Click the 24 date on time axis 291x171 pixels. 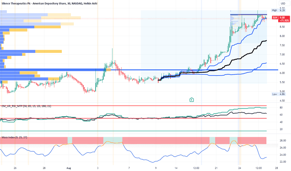[x=240, y=168]
